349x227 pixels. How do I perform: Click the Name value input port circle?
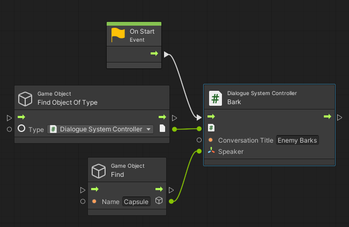[x=83, y=201]
